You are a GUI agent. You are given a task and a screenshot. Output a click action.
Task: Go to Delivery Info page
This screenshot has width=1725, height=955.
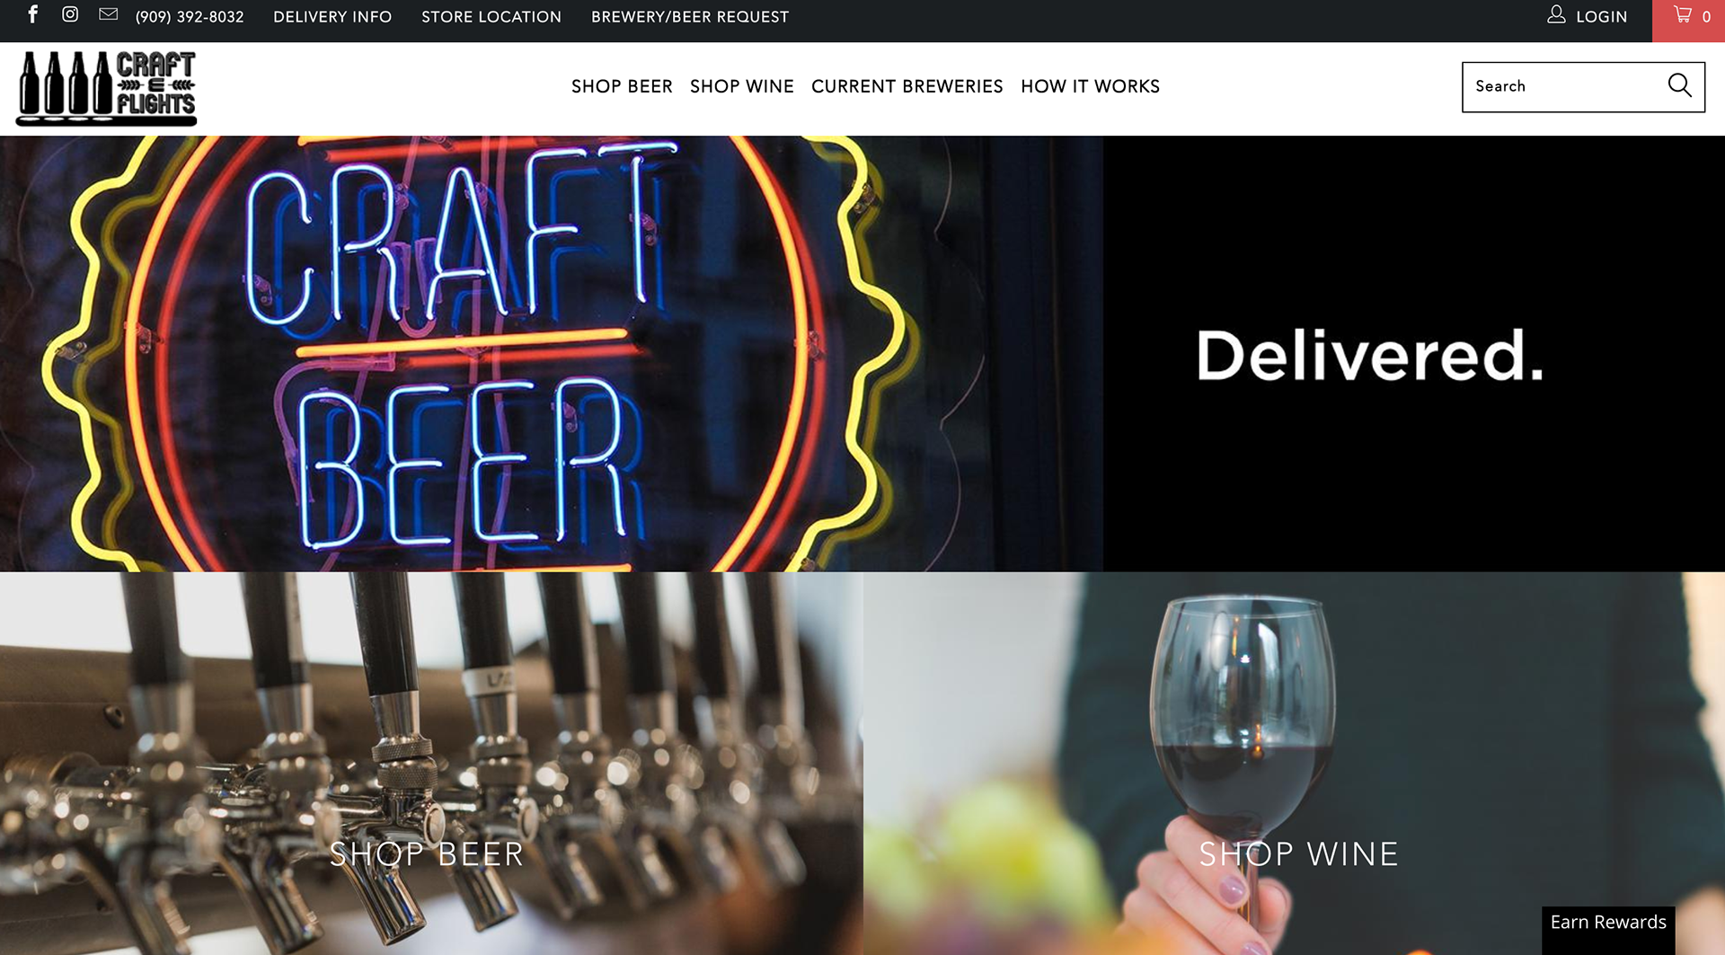pyautogui.click(x=332, y=17)
